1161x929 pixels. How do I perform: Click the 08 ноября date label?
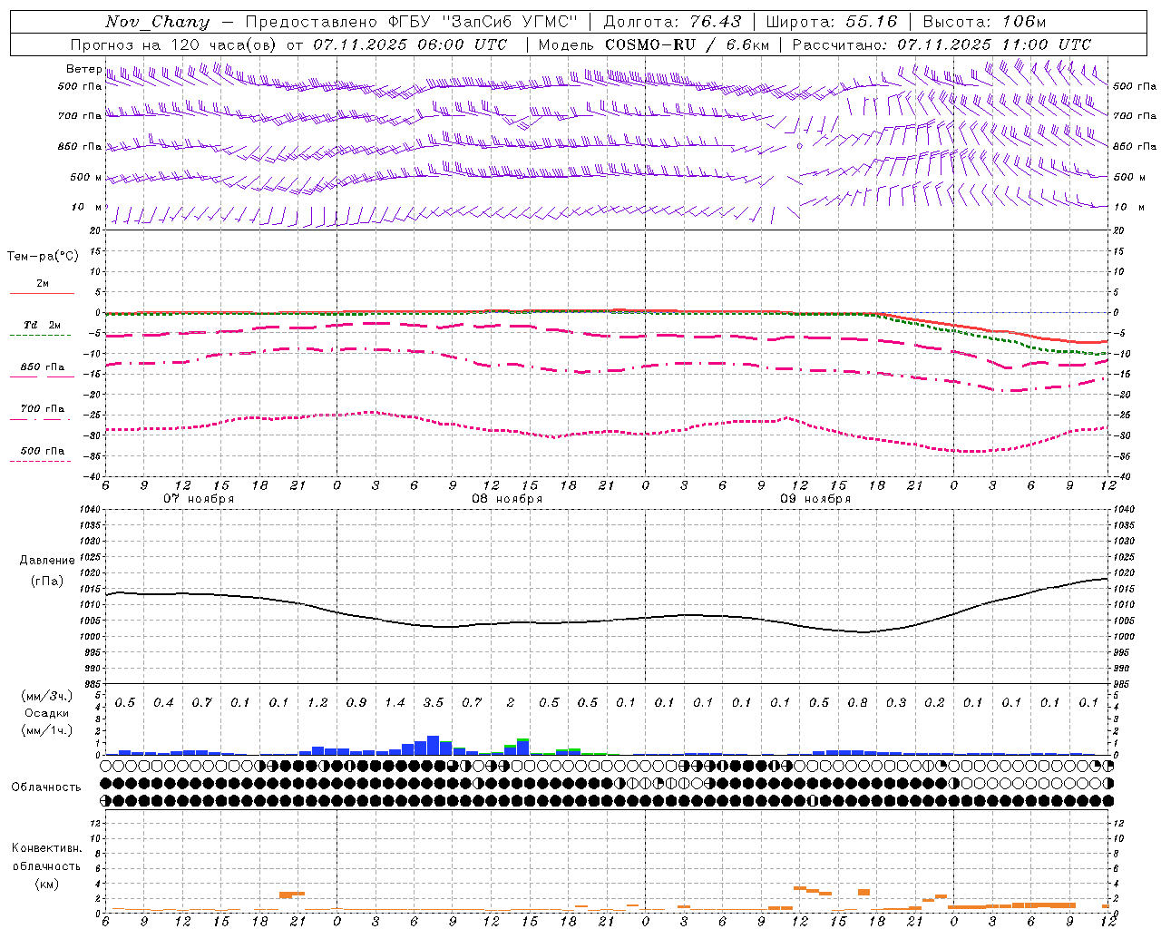point(507,499)
